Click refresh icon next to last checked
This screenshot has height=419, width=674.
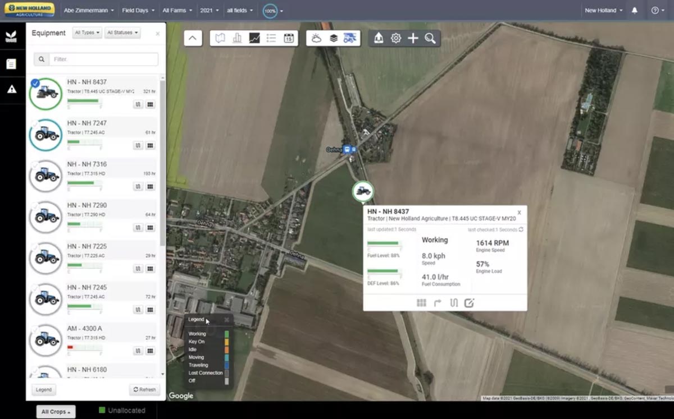(x=521, y=229)
